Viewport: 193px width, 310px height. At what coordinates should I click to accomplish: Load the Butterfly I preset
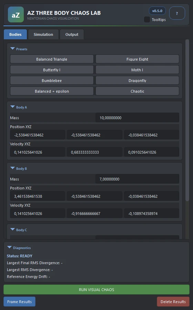(52, 70)
